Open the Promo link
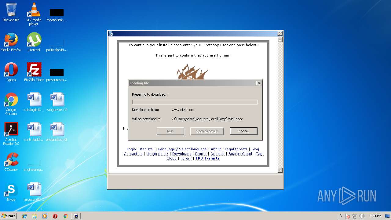The image size is (391, 220). (201, 154)
